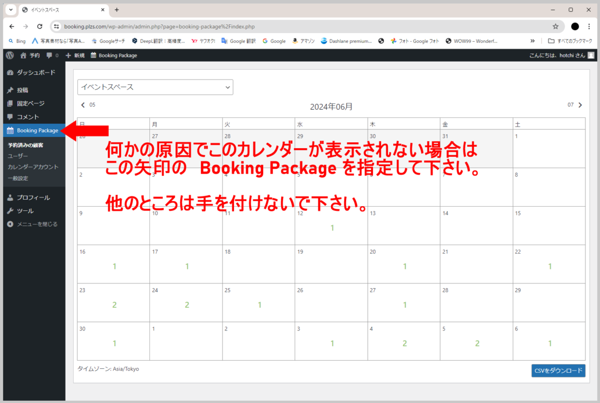Open the イベントスペース calendar dropdown
Image resolution: width=600 pixels, height=403 pixels.
tap(155, 87)
